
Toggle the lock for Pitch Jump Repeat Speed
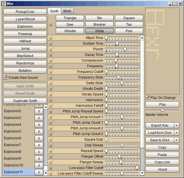(51, 111)
